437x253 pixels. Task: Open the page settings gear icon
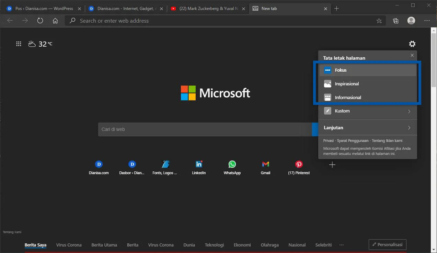[412, 44]
